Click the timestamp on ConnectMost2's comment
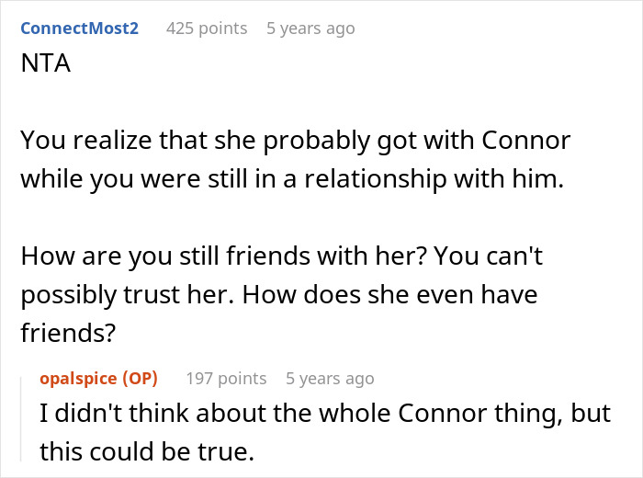The width and height of the screenshot is (643, 478). click(310, 28)
